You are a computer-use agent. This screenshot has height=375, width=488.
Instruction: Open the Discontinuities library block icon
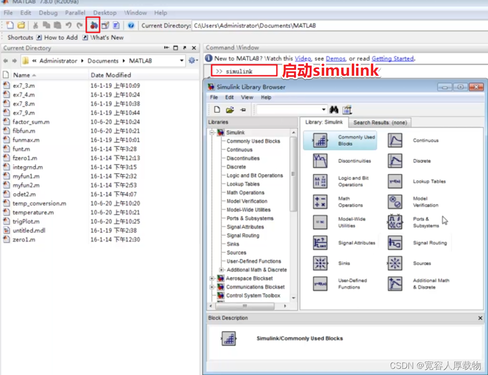click(x=320, y=161)
